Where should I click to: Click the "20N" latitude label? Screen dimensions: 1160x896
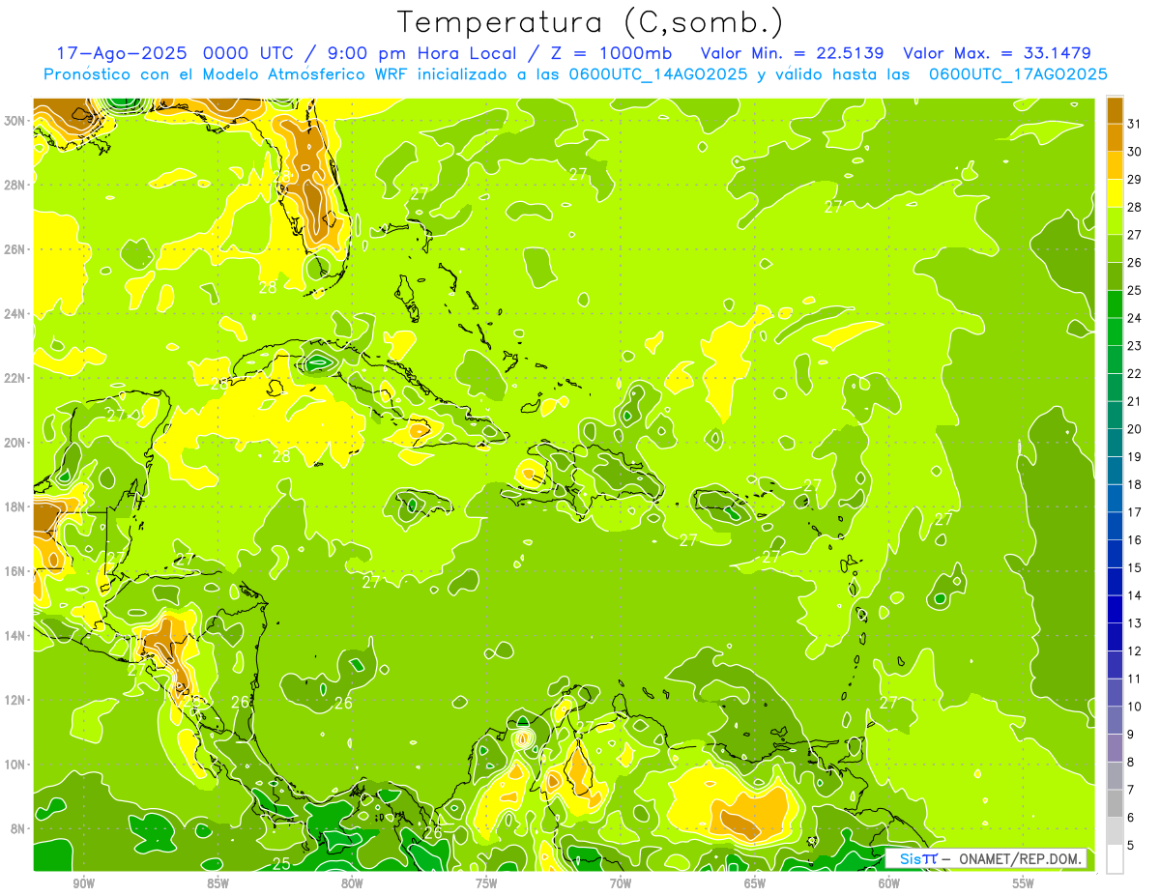[x=14, y=443]
